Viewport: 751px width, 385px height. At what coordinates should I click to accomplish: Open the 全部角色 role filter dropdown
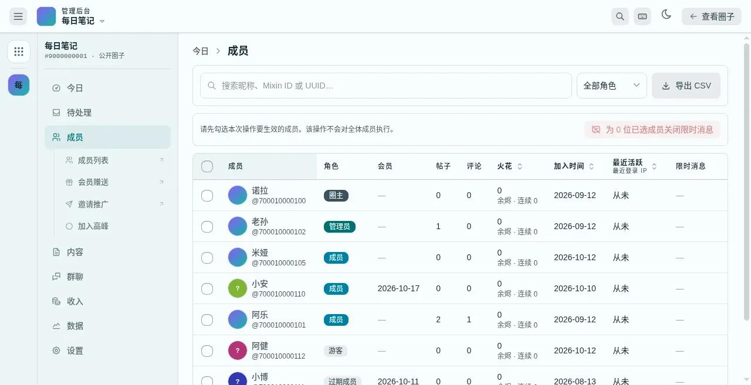pyautogui.click(x=611, y=86)
